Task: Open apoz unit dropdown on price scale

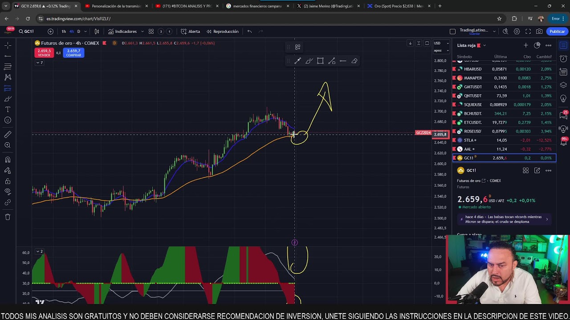Action: coord(441,50)
